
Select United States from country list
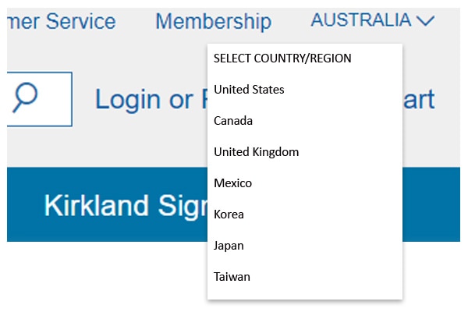click(x=249, y=90)
